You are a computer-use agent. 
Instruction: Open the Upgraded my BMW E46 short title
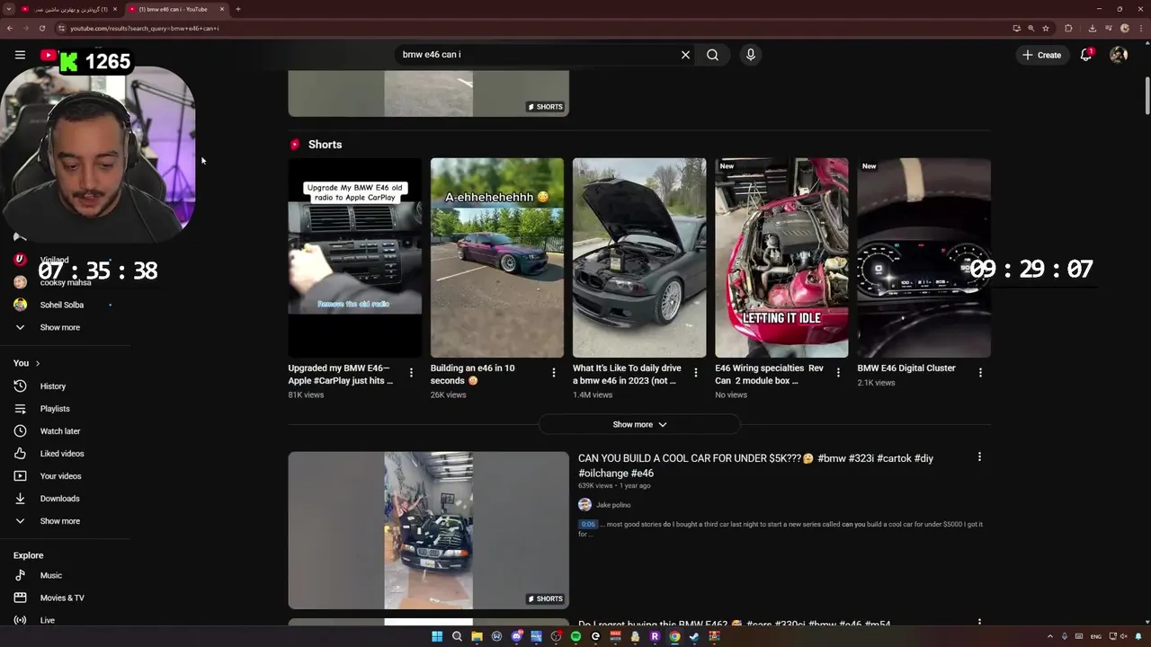pos(341,374)
